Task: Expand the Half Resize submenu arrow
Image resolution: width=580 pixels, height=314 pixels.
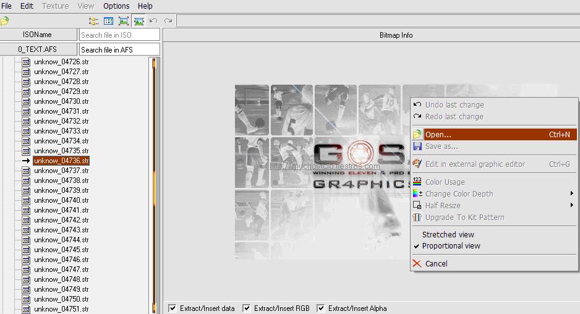Action: (x=572, y=205)
